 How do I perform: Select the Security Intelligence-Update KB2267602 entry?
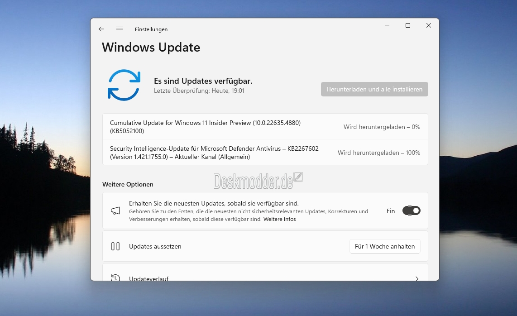click(x=265, y=153)
